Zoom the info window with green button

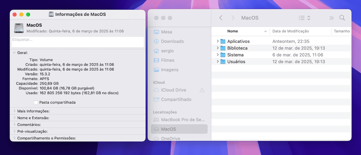point(28,14)
